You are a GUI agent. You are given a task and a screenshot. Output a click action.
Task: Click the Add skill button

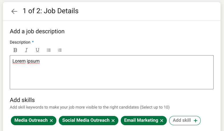pos(185,120)
